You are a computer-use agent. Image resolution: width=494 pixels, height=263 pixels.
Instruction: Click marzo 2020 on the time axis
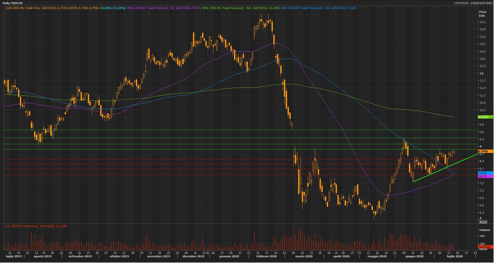(x=304, y=256)
